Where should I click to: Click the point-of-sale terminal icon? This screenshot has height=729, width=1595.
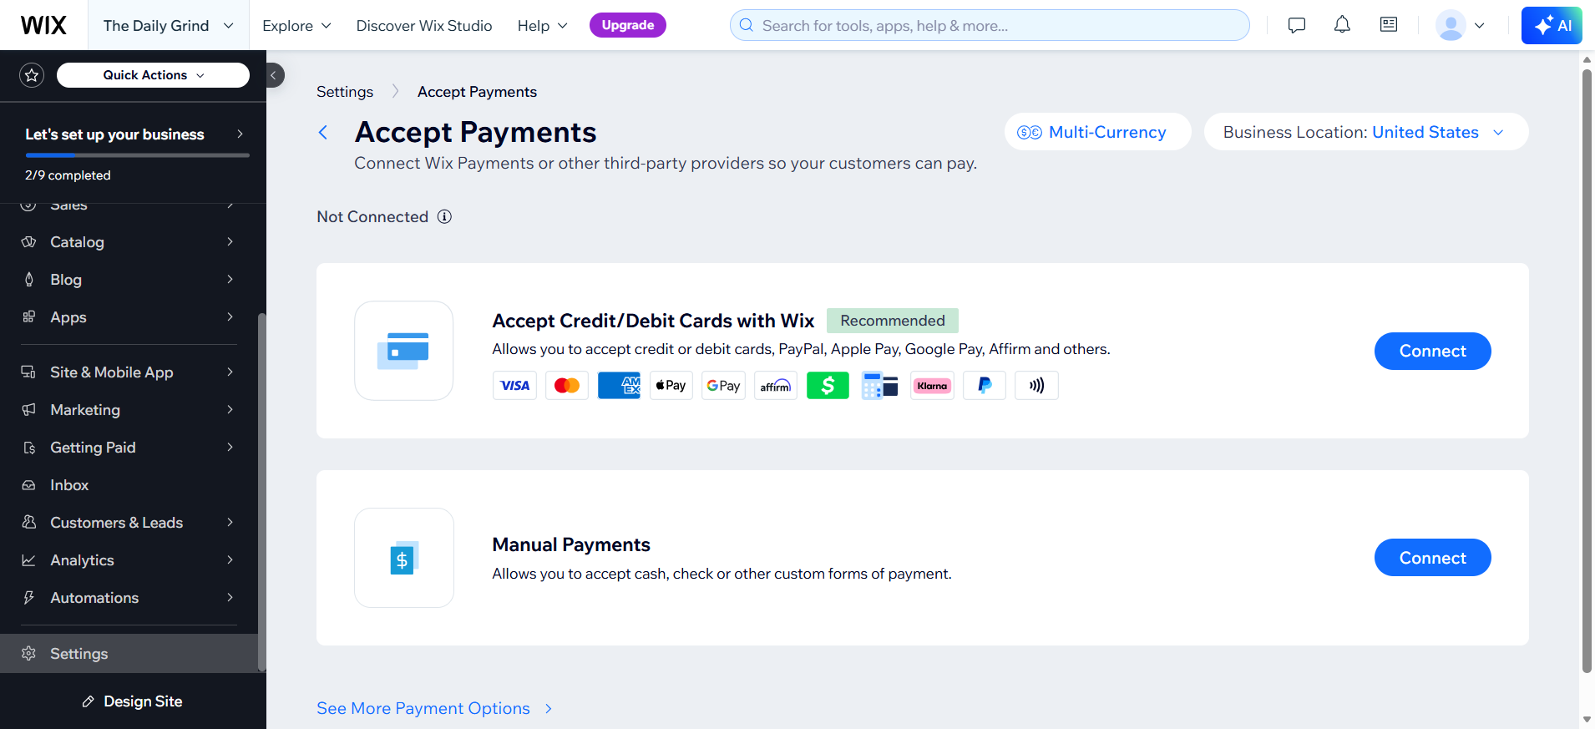click(880, 386)
